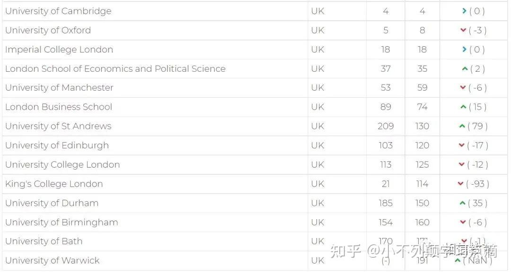
Task: Open the University of Cambridge name link
Action: click(58, 11)
